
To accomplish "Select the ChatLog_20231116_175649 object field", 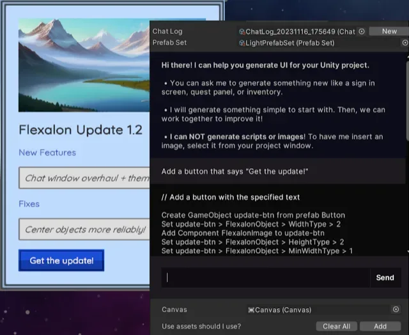I will 297,31.
